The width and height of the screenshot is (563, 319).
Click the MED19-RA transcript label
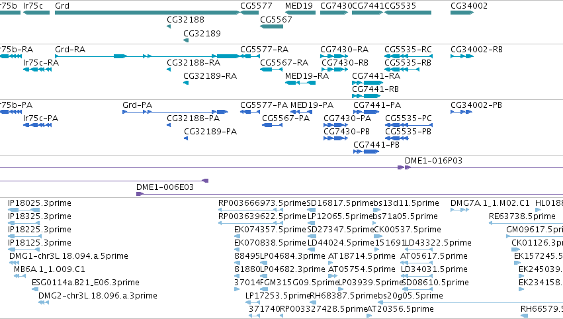307,76
